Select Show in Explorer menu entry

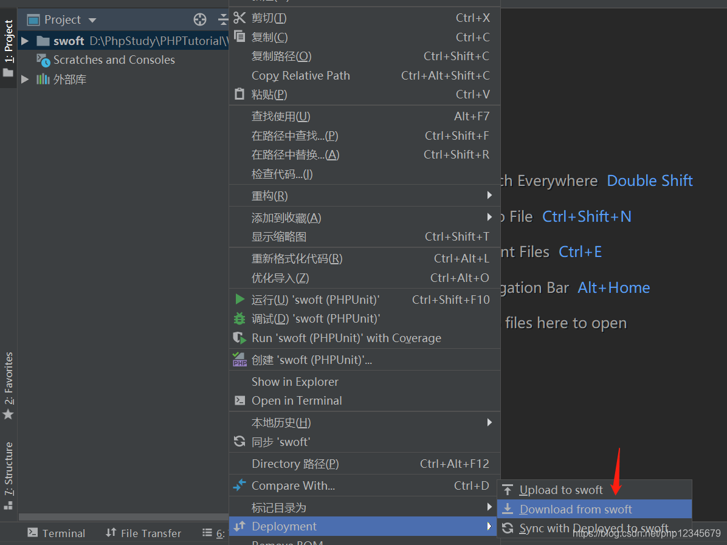[365, 382]
